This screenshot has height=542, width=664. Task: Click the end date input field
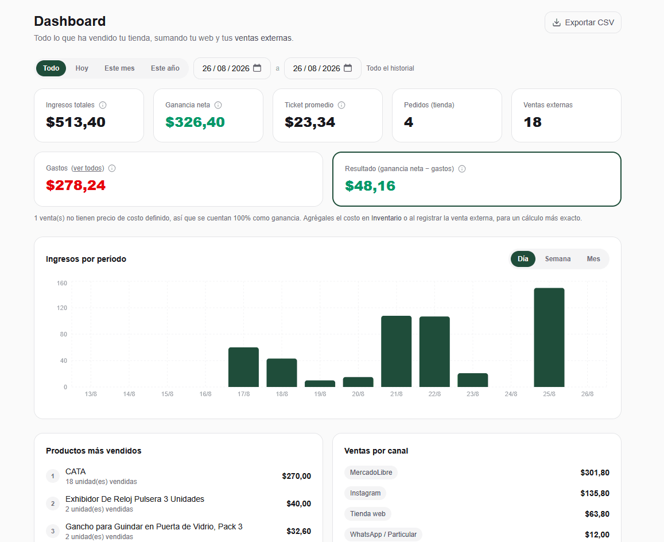323,68
